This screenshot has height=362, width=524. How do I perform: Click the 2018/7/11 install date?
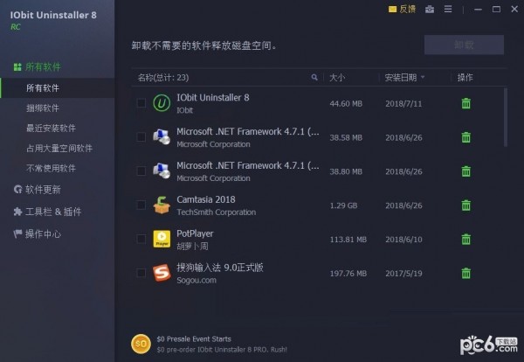403,104
